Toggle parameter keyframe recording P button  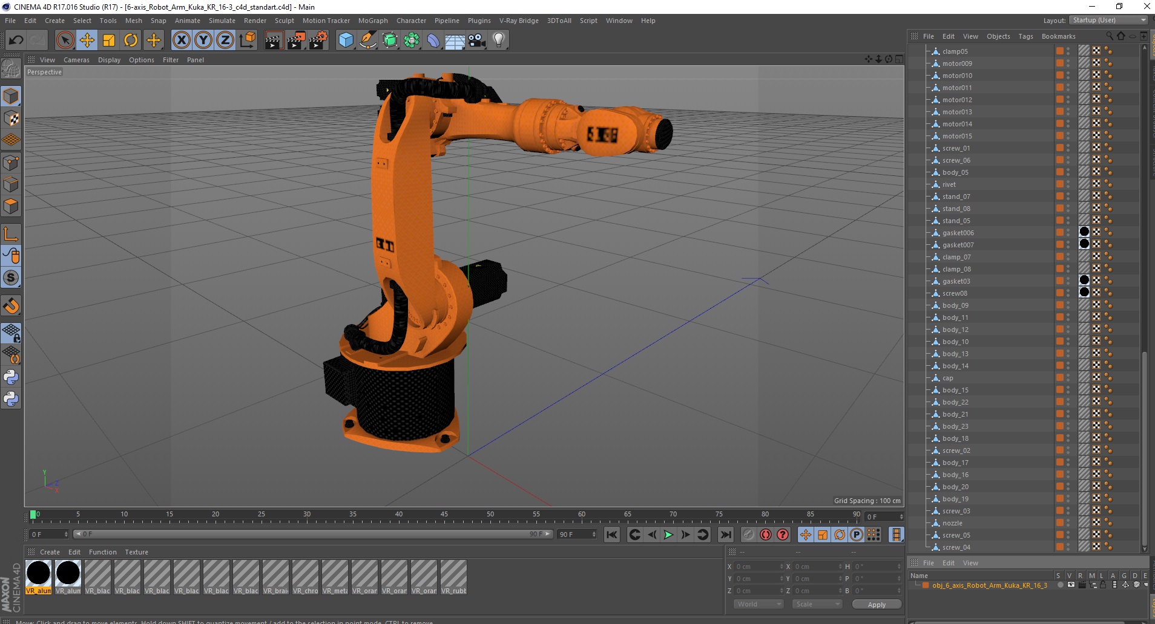pos(856,535)
